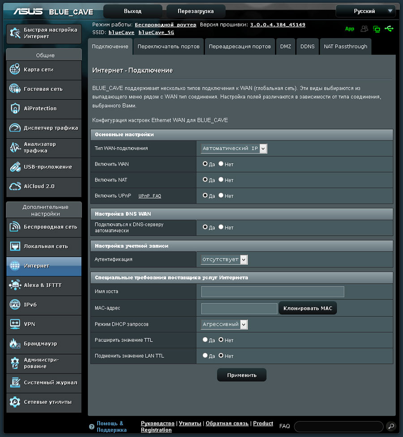This screenshot has height=437, width=403.
Task: Click the guest users status icon
Action: (x=364, y=29)
